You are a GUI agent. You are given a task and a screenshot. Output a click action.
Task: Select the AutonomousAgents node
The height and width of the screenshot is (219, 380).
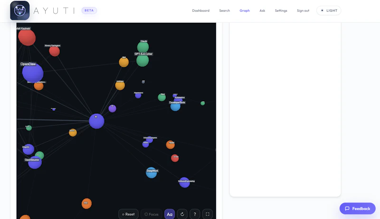tap(150, 140)
